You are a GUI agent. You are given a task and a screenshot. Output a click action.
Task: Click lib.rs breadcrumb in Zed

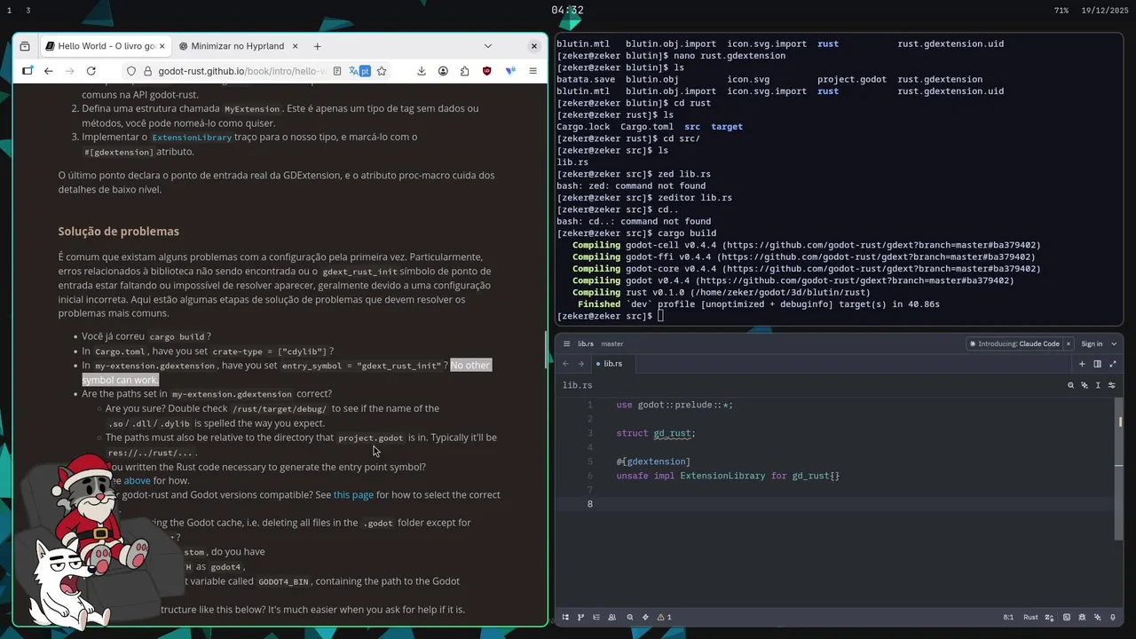click(x=577, y=385)
